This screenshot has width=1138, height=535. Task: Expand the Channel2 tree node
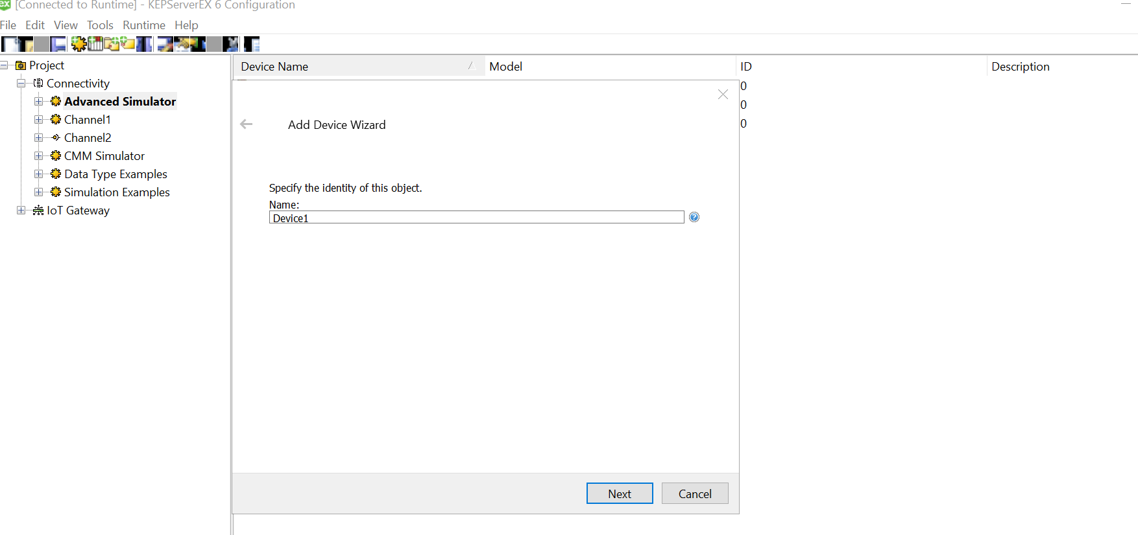tap(39, 138)
